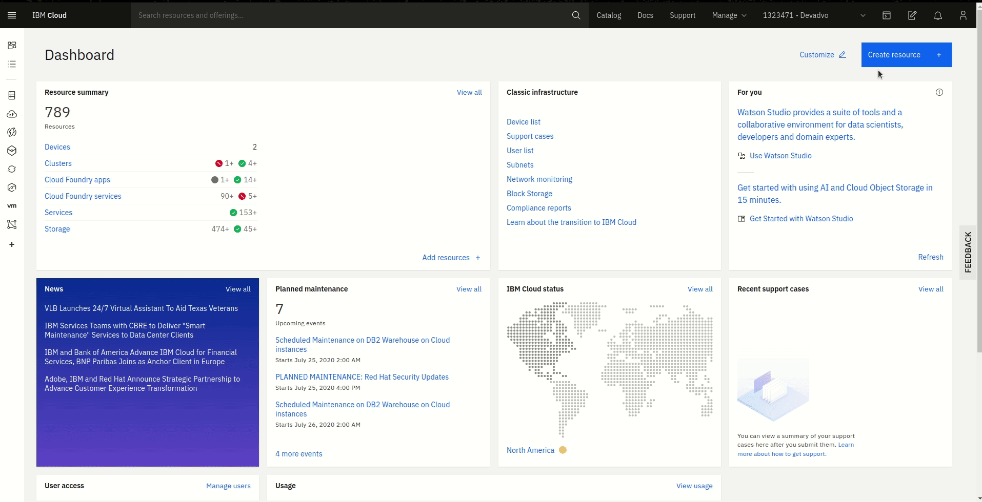The image size is (982, 502).
Task: Click the IBM Cloud home logo
Action: click(49, 15)
